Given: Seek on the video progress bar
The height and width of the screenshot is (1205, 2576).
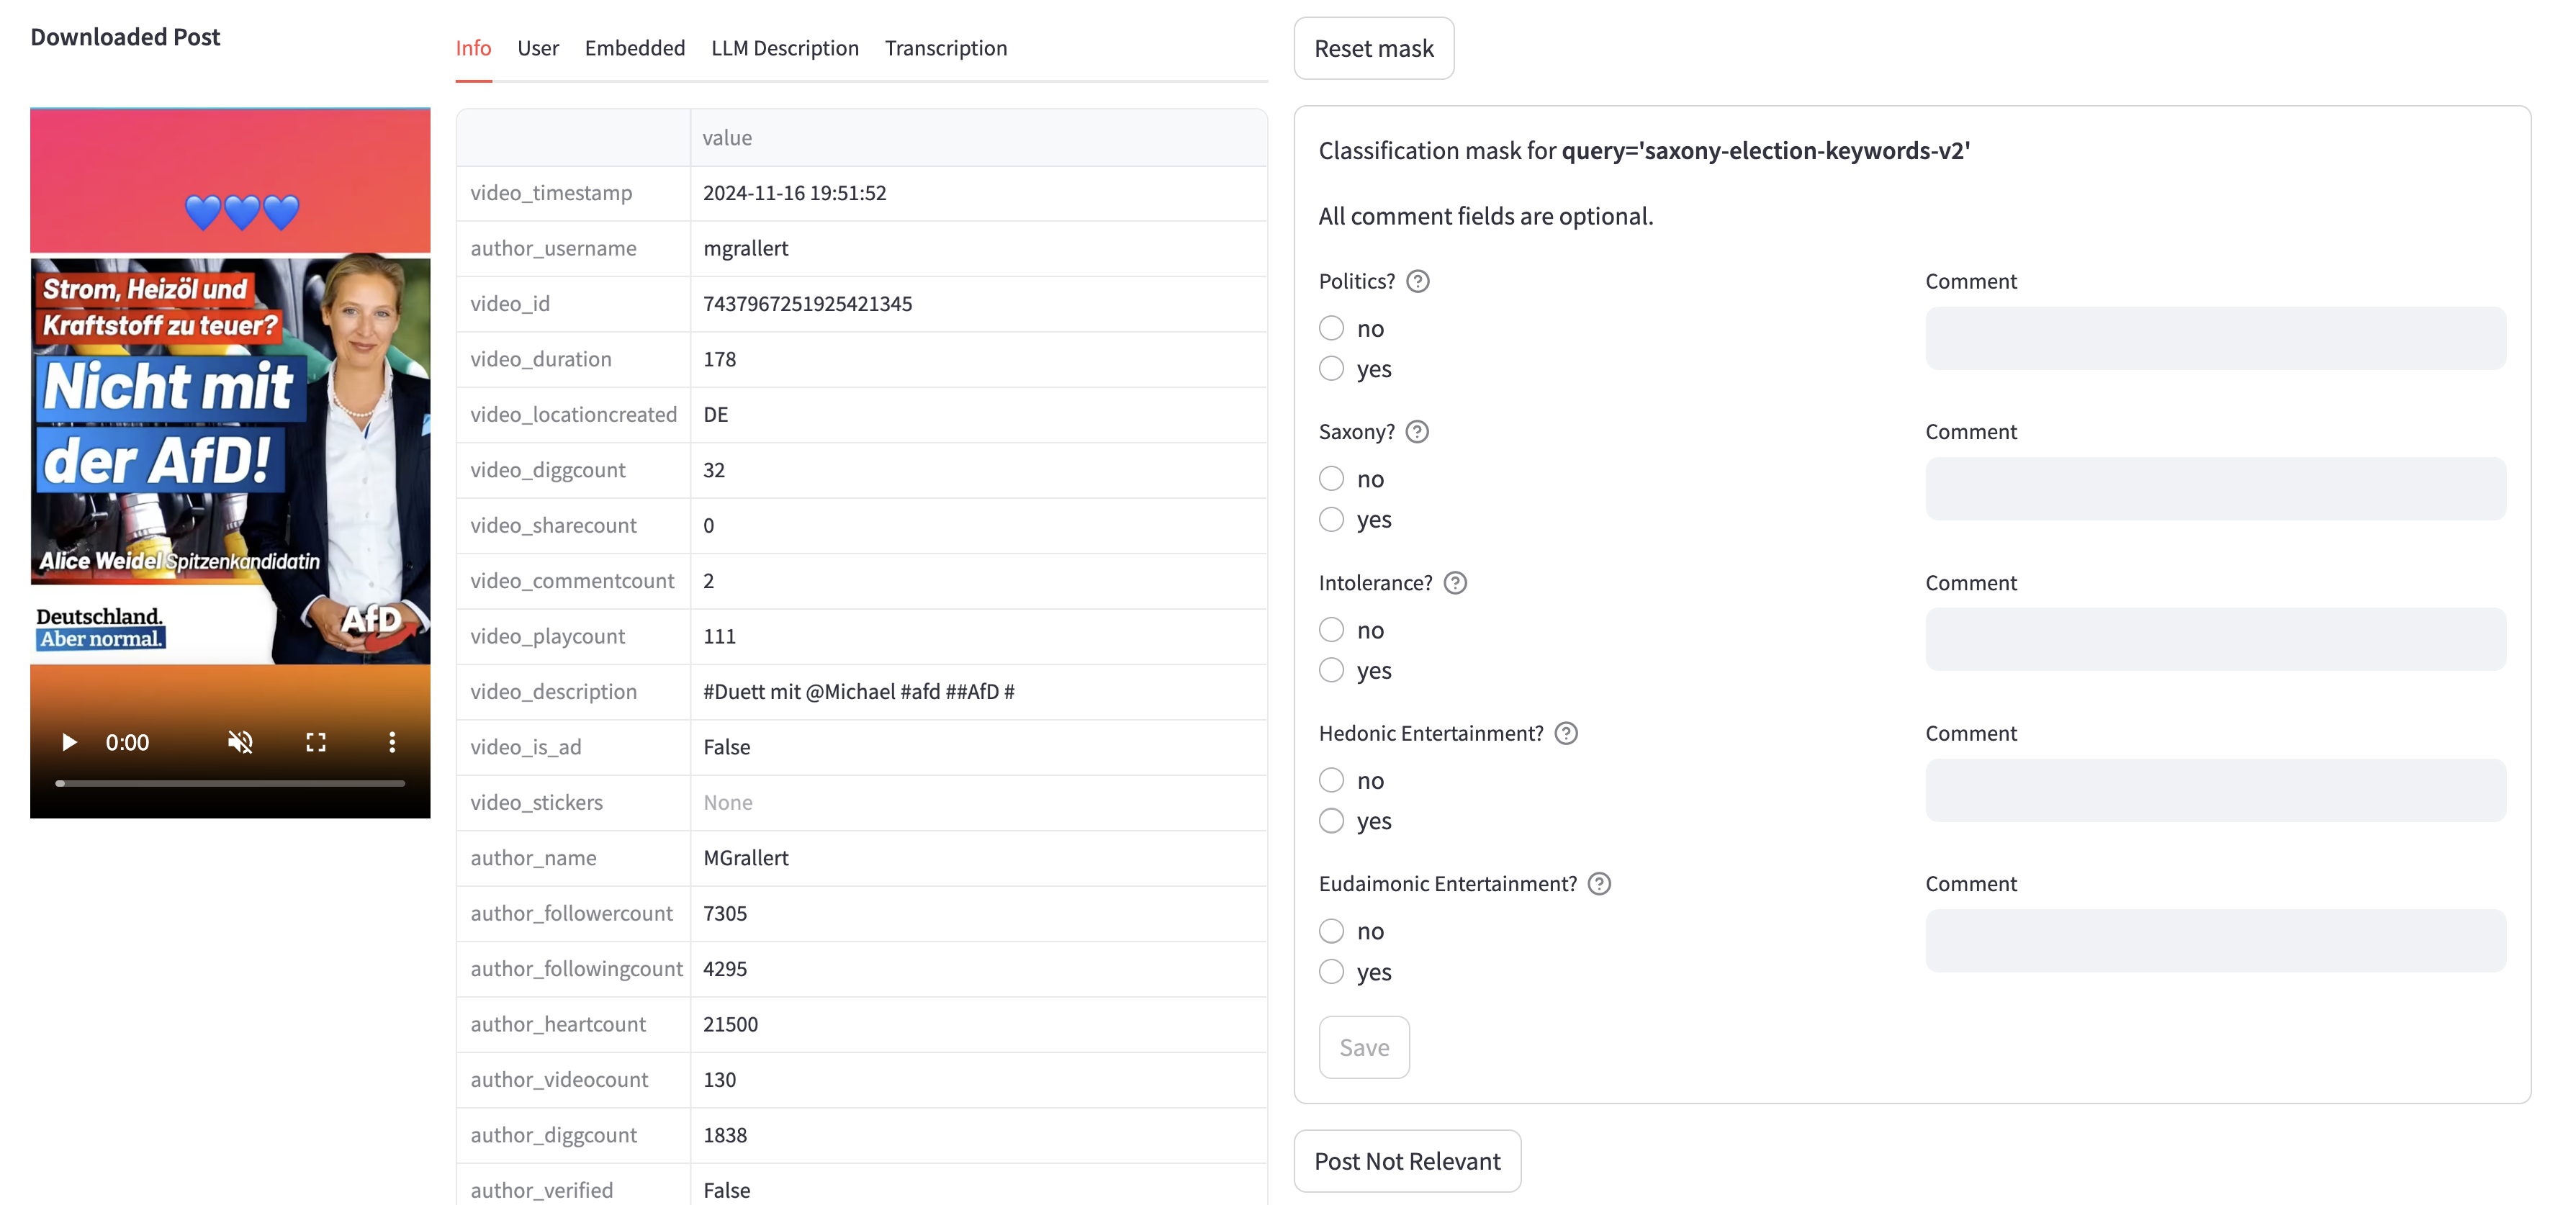Looking at the screenshot, I should (x=230, y=783).
